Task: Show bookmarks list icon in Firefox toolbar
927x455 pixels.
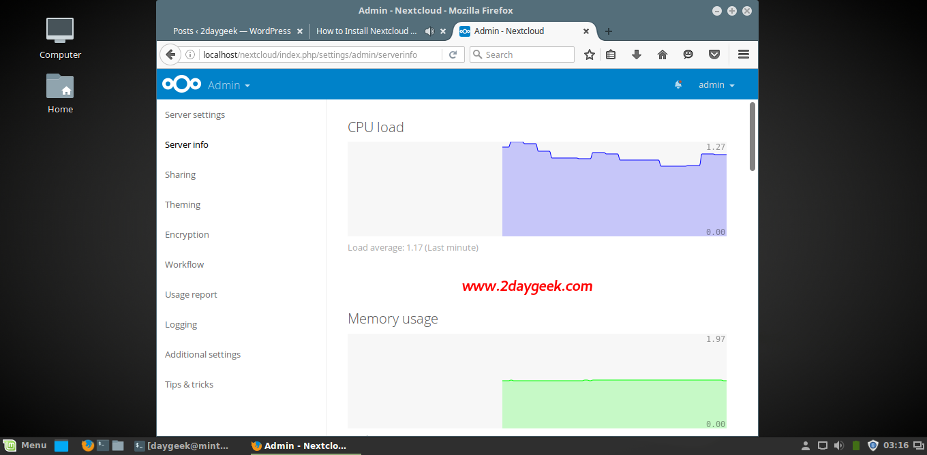Action: (611, 54)
